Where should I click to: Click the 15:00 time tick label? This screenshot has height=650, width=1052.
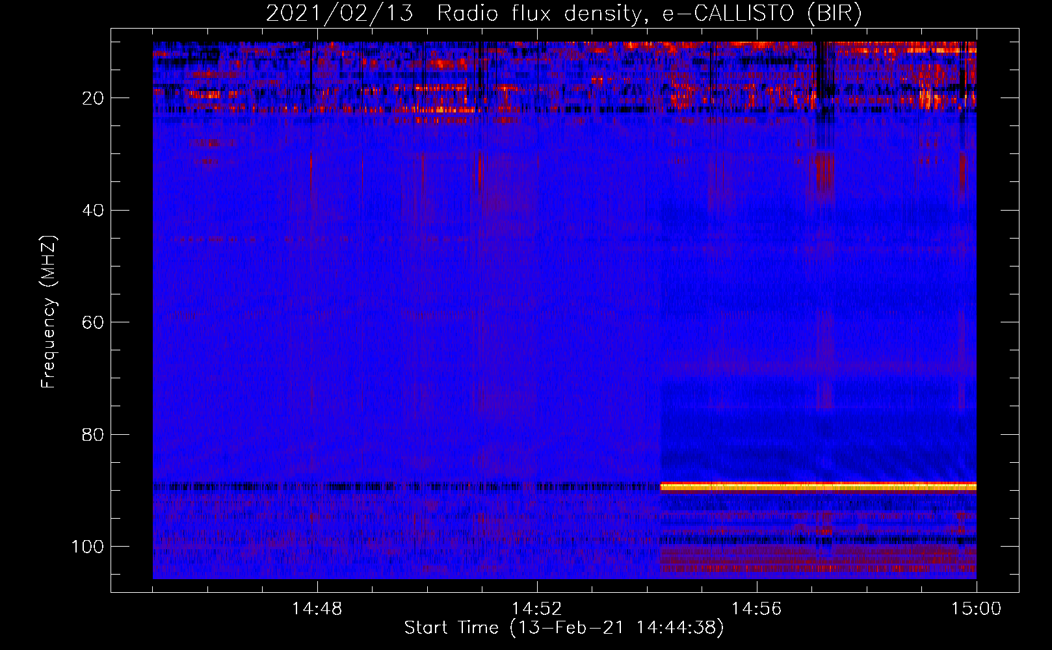click(976, 609)
